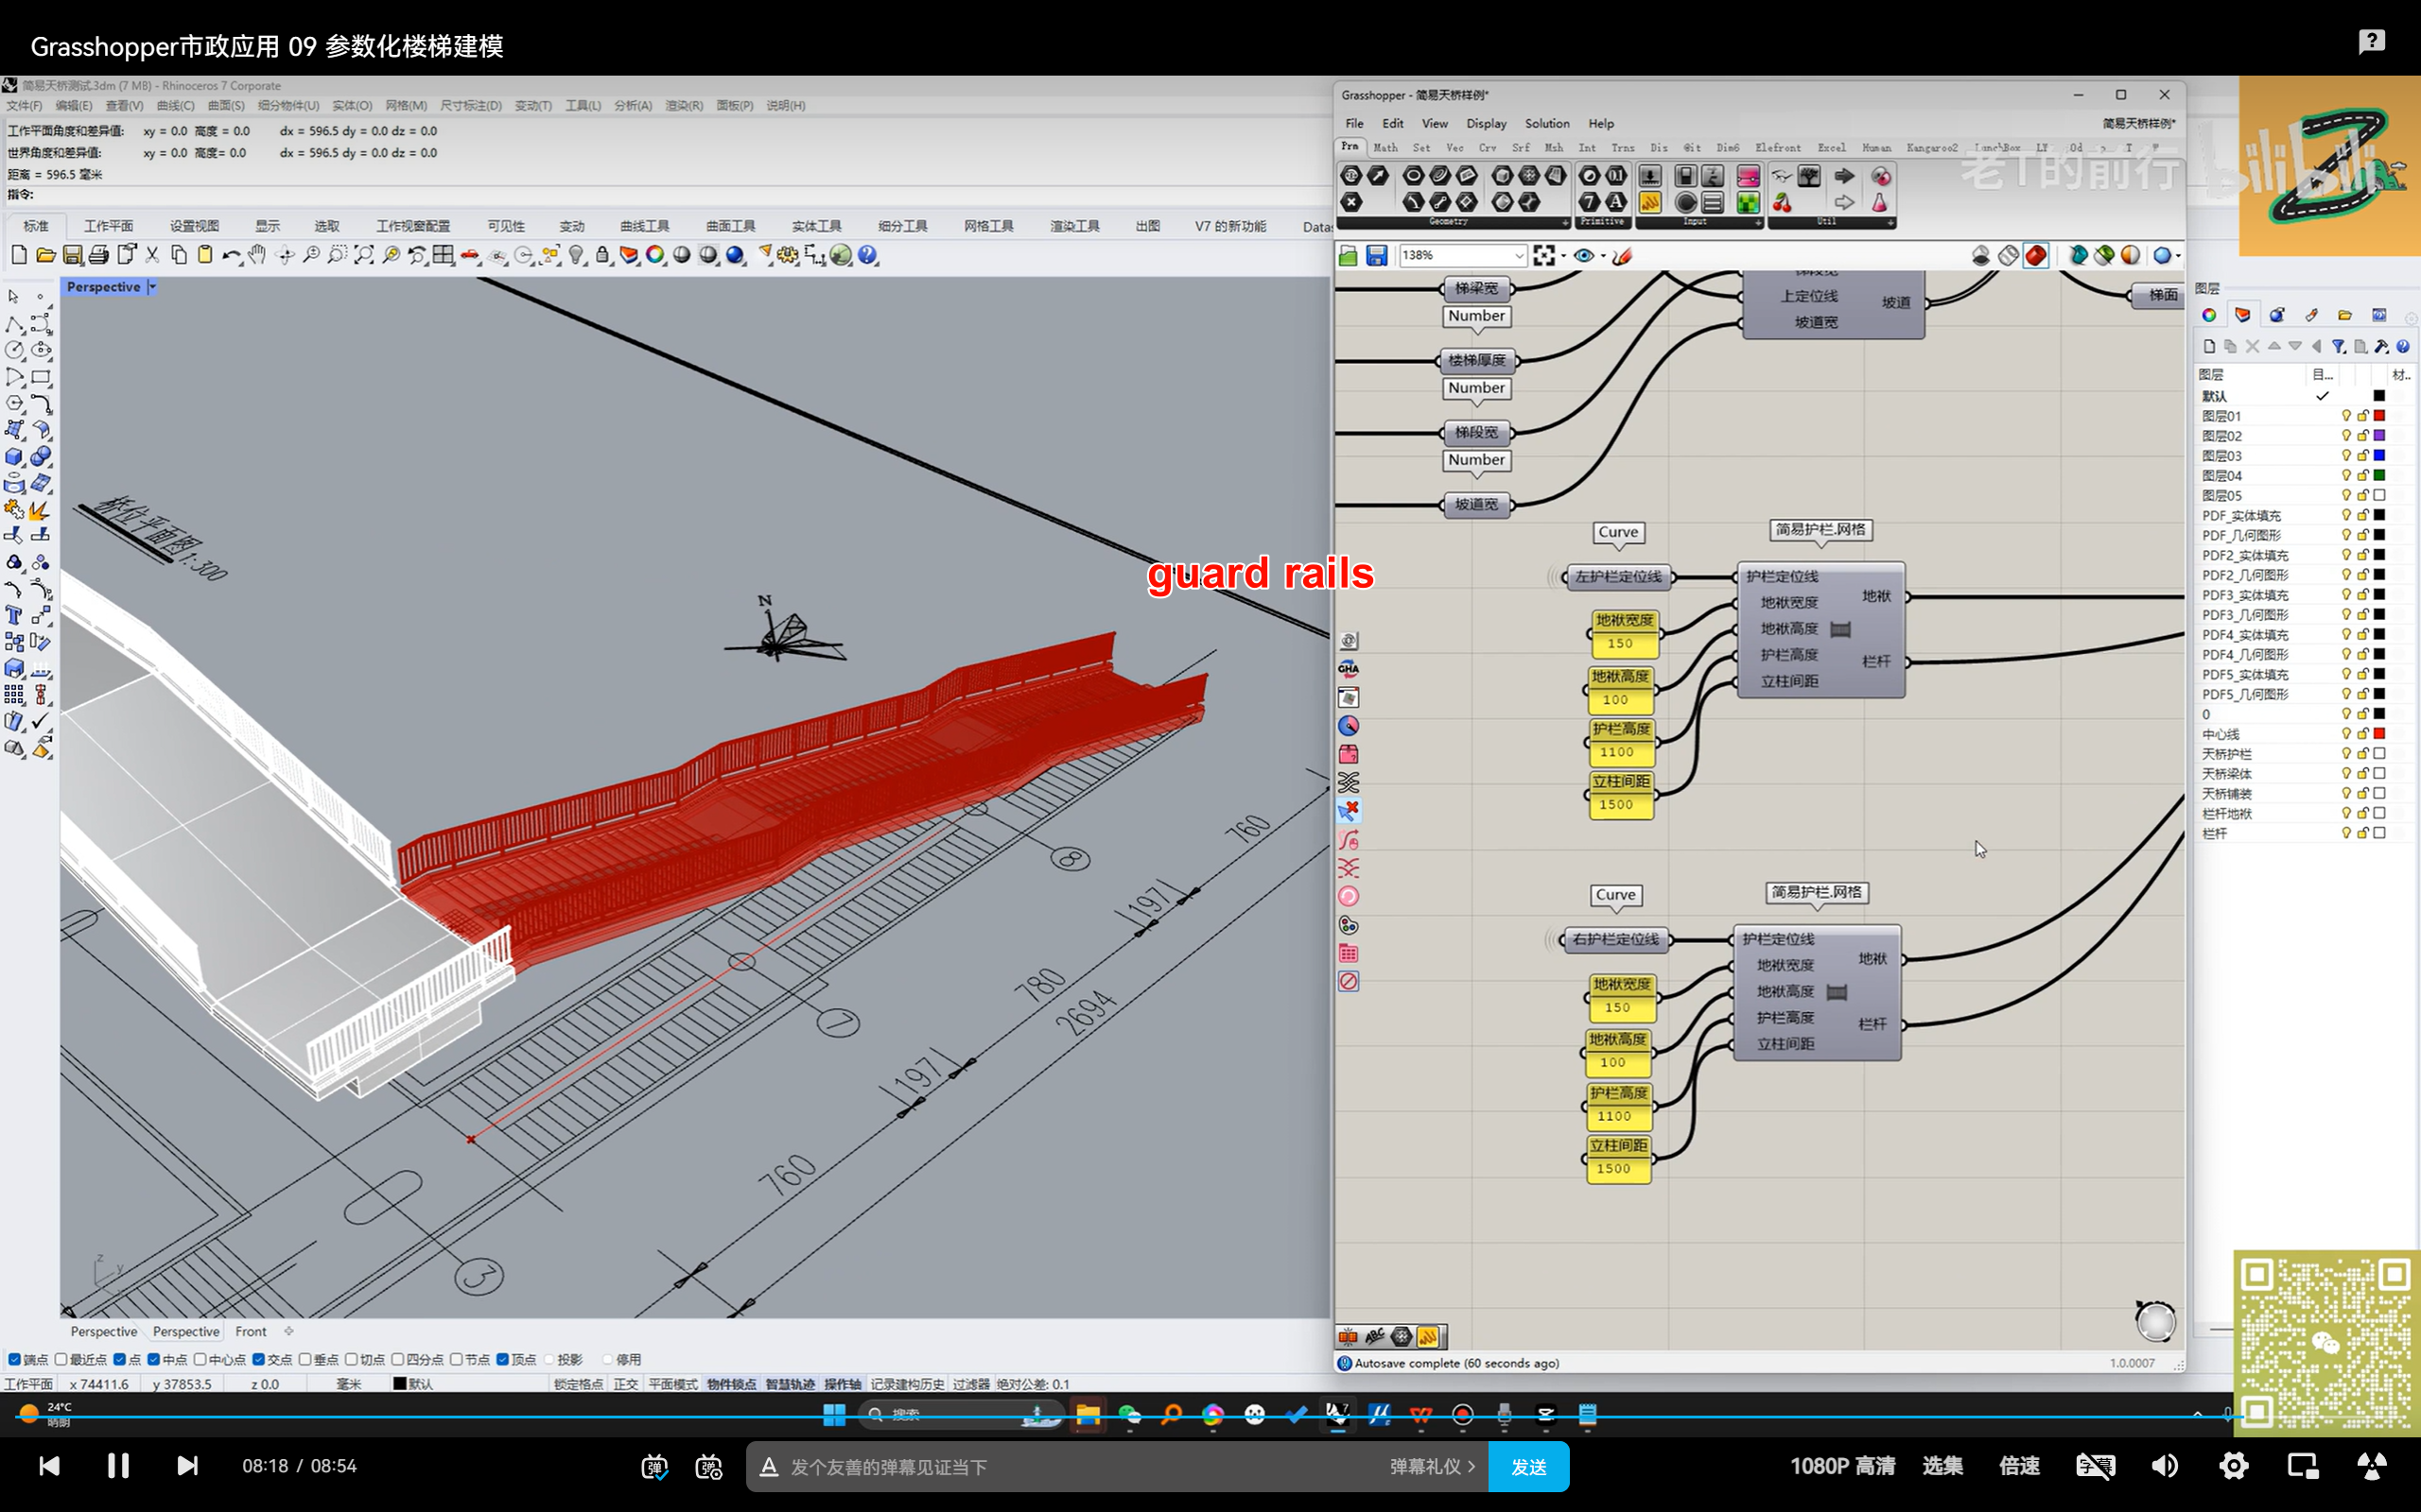Select the Pan hand tool in Rhino
Viewport: 2421px width, 1512px height.
point(257,256)
